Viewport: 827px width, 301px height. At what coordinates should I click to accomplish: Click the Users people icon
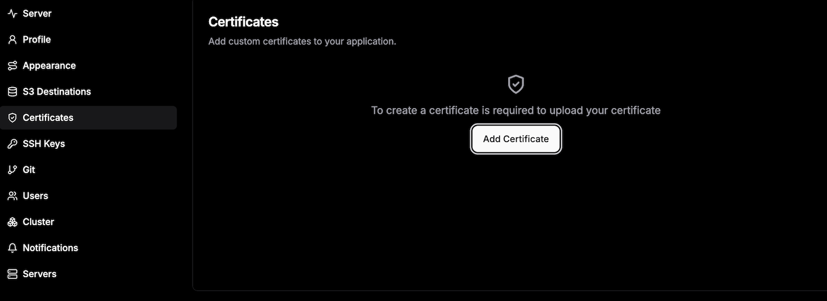12,196
